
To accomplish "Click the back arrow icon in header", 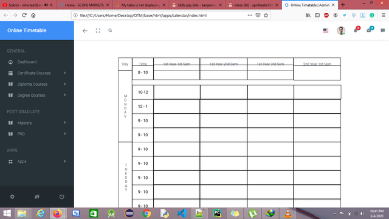I will coord(85,31).
